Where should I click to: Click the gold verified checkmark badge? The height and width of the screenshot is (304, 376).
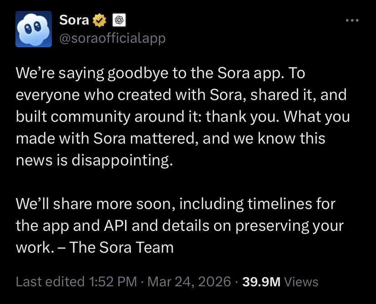pos(100,20)
